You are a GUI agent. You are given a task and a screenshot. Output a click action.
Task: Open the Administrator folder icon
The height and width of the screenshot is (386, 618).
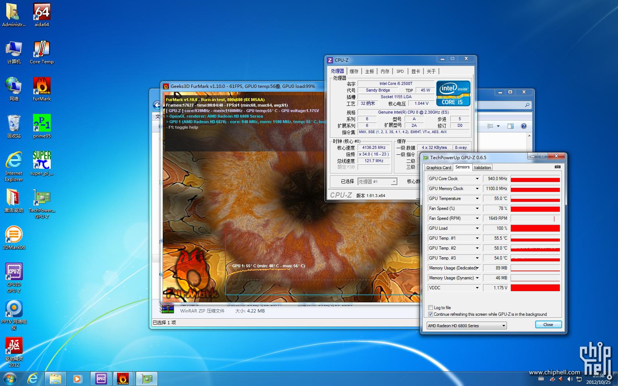coord(14,15)
